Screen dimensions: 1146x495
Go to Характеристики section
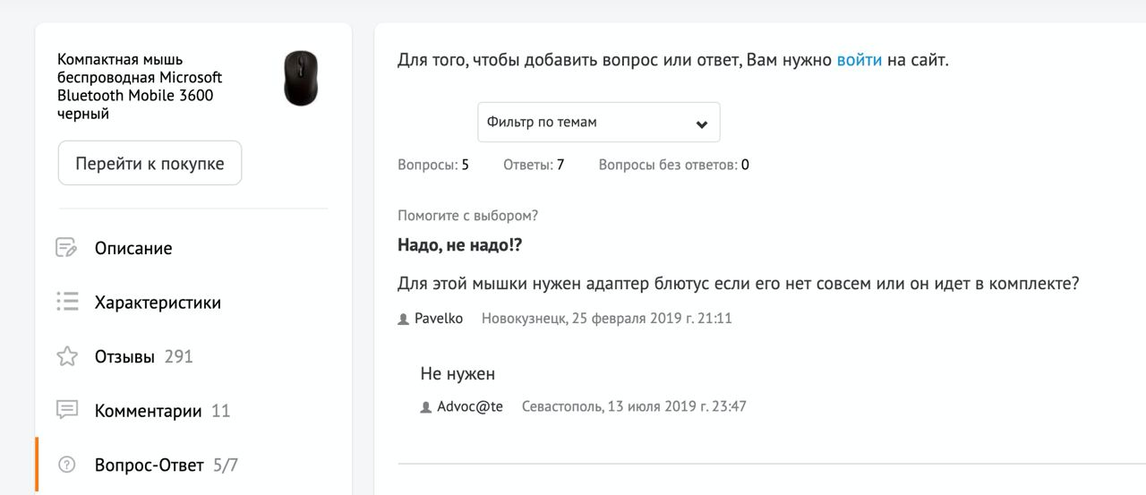pos(158,303)
